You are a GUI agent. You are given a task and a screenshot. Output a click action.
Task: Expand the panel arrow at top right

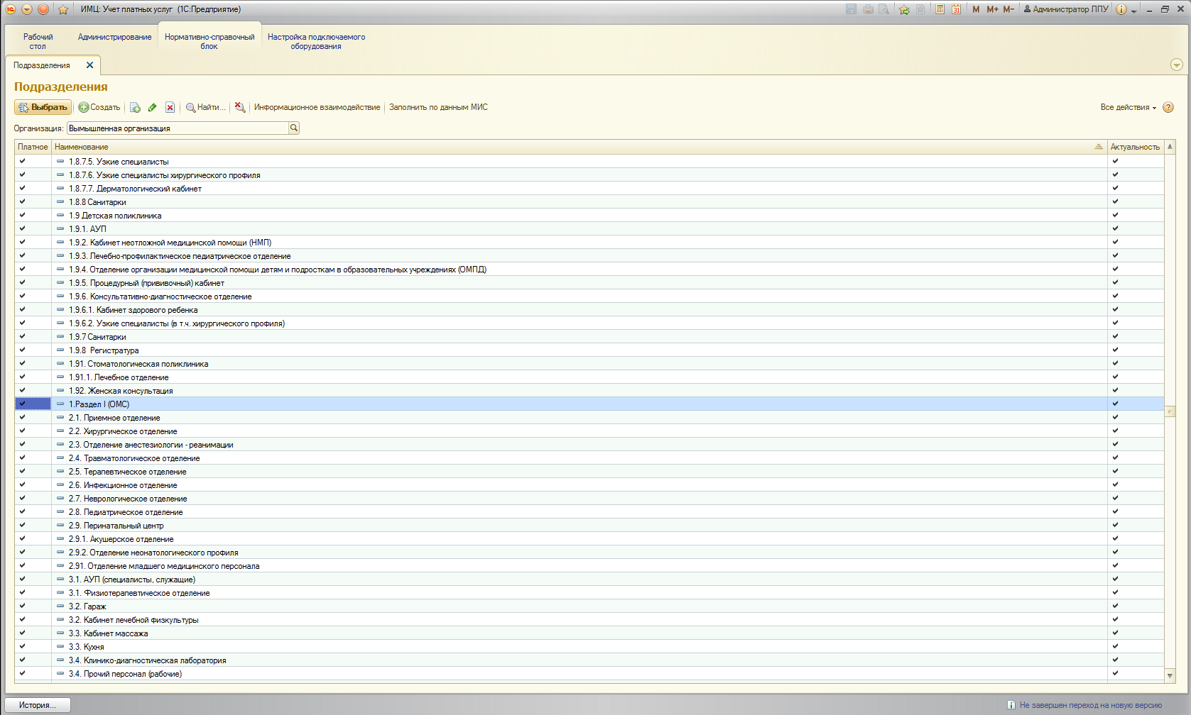(x=1177, y=65)
